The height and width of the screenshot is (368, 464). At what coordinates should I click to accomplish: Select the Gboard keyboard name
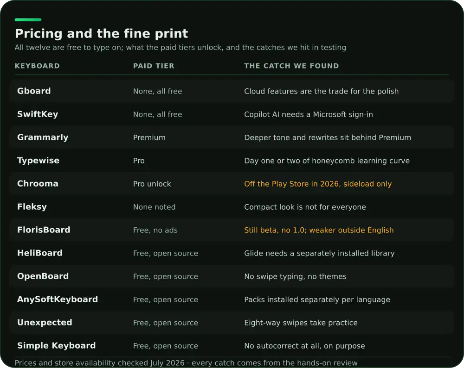[x=34, y=91]
